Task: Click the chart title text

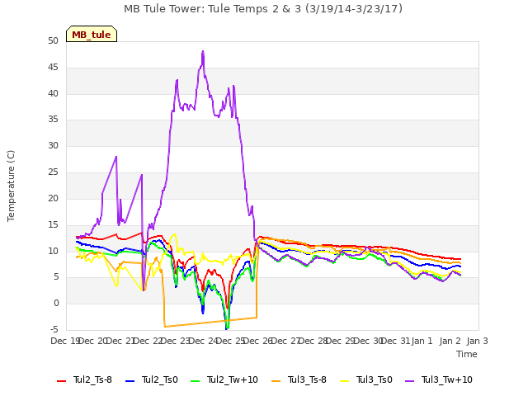Action: point(263,9)
